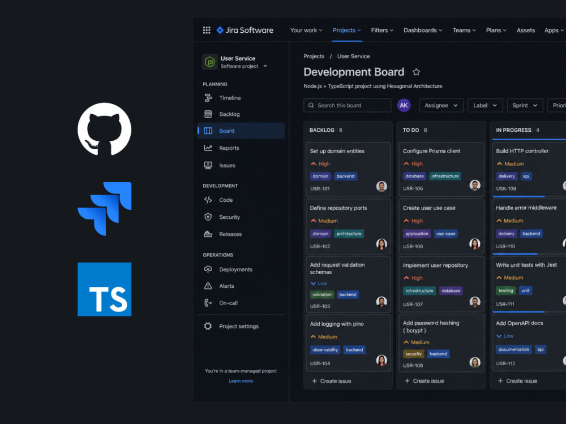This screenshot has width=566, height=424.
Task: Click assignee avatar on USR-101 card
Action: pyautogui.click(x=381, y=186)
